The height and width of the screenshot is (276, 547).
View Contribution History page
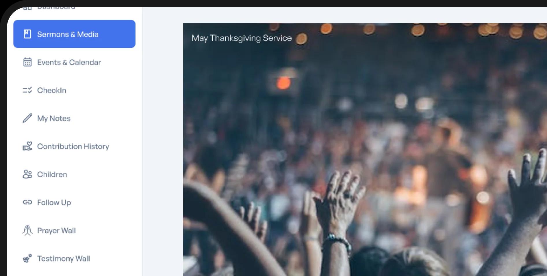[74, 146]
